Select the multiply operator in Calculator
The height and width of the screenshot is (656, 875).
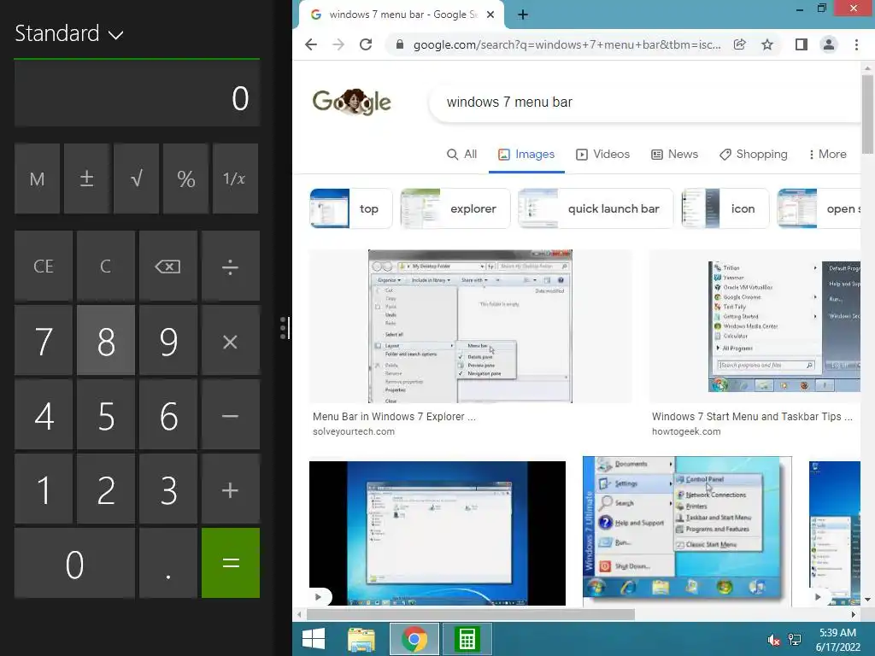coord(231,341)
